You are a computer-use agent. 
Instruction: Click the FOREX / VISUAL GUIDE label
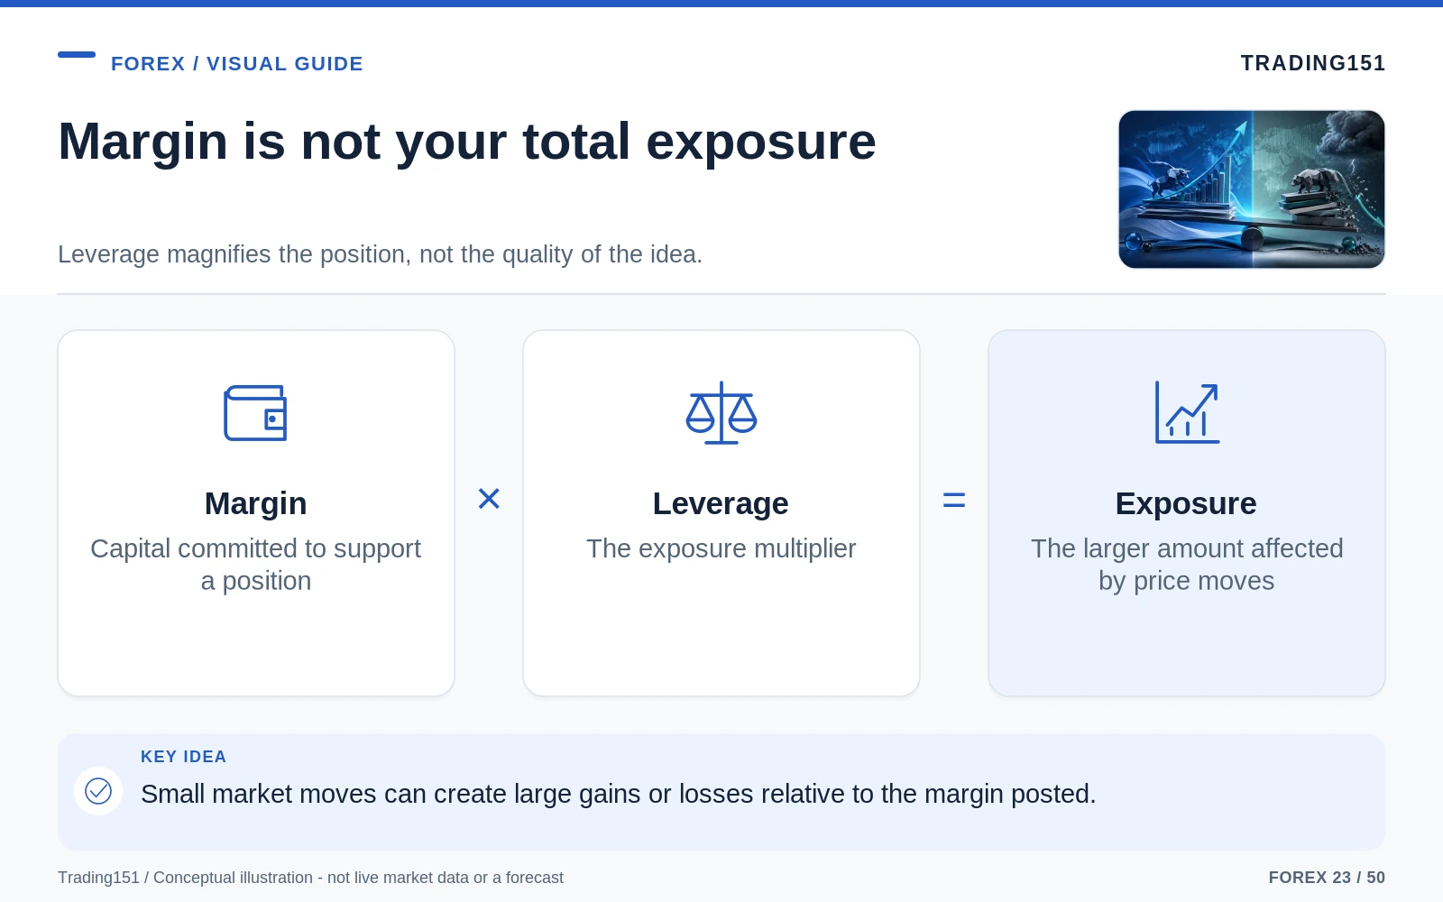[x=237, y=64]
